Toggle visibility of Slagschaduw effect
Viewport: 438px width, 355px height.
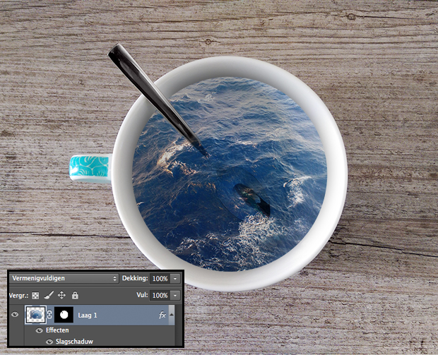[x=49, y=342]
